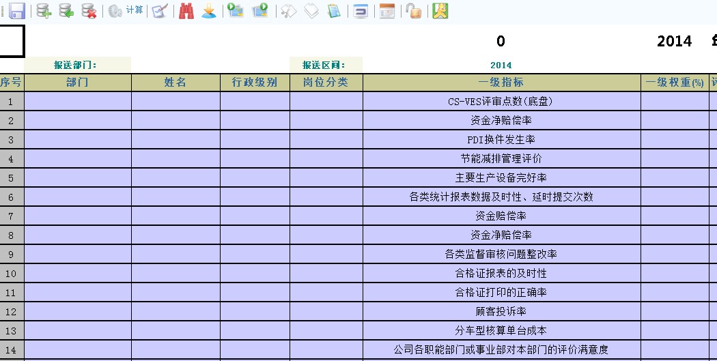Screen dimensions: 717x361
Task: Click the 姓名 cell in row 1
Action: click(175, 102)
